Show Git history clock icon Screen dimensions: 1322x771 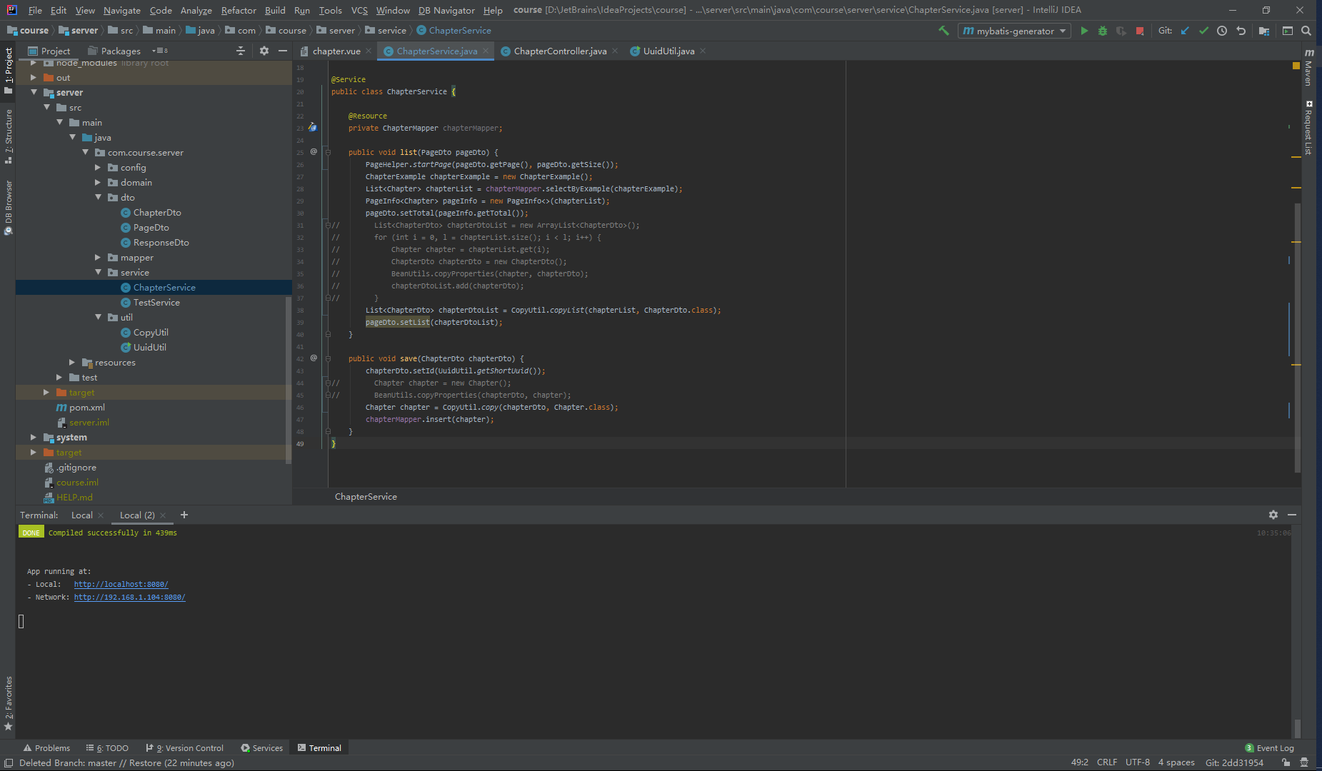1222,31
